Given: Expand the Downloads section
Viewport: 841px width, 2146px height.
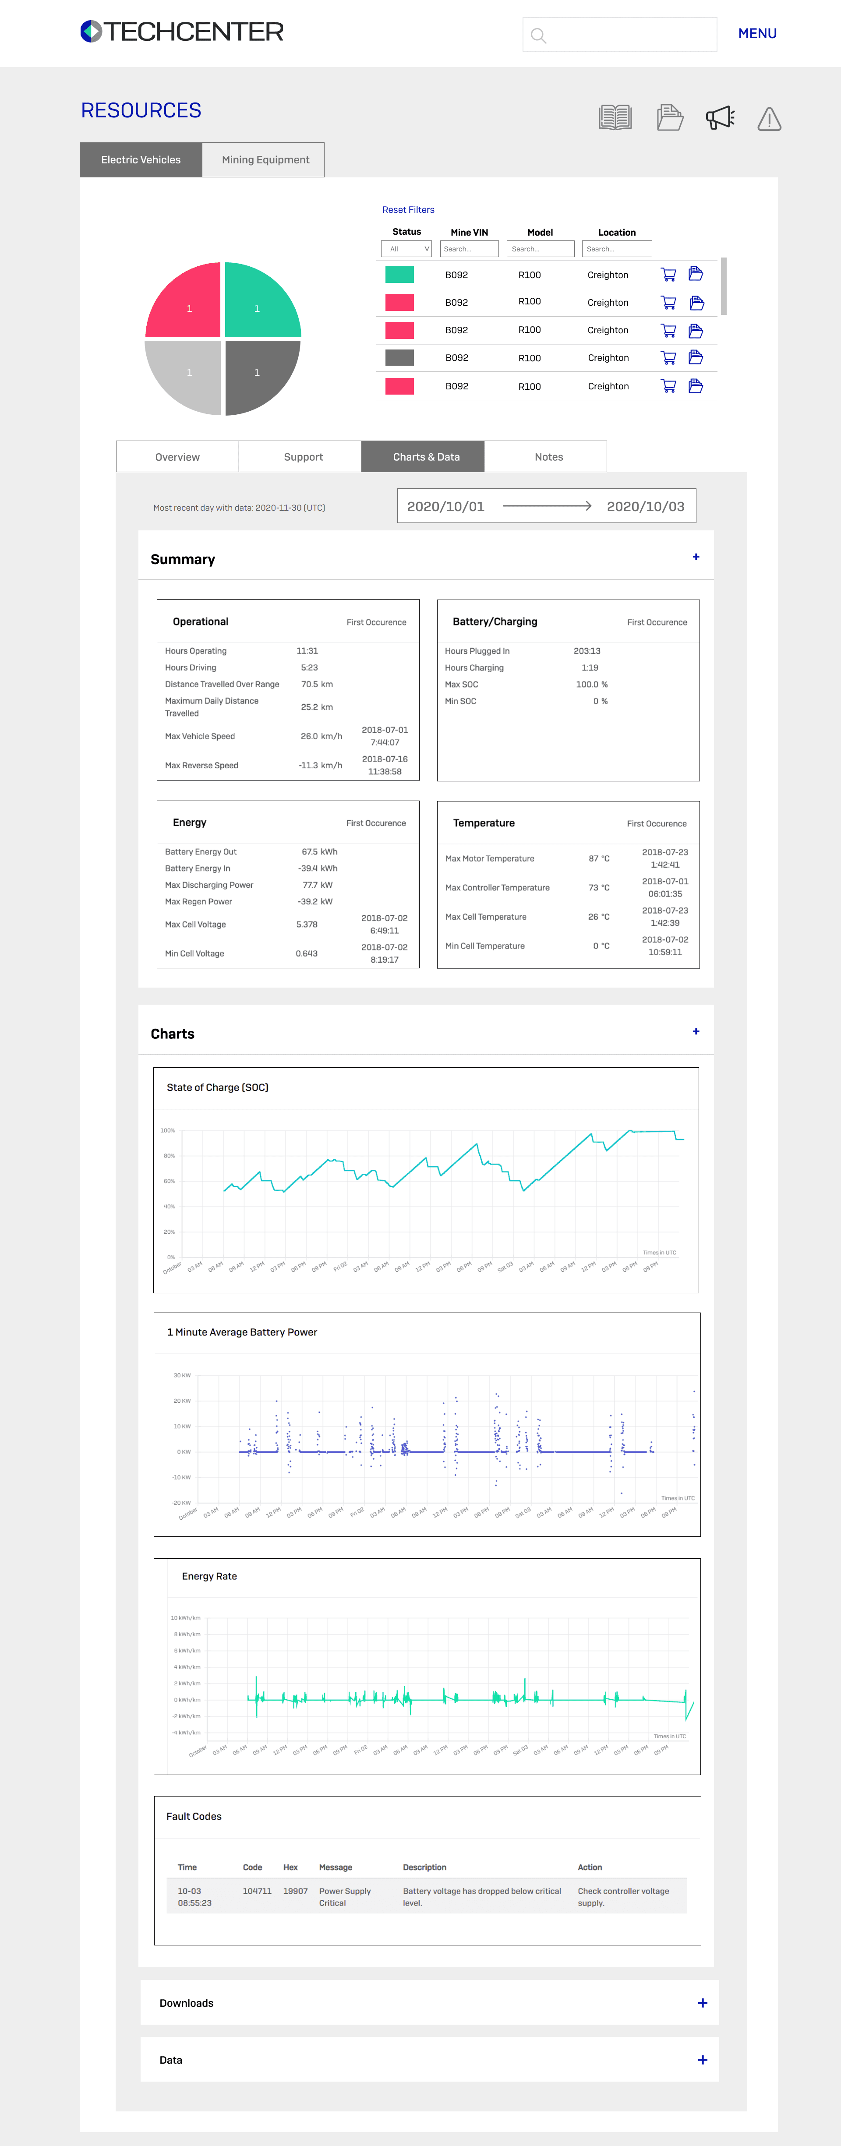Looking at the screenshot, I should click(702, 2003).
